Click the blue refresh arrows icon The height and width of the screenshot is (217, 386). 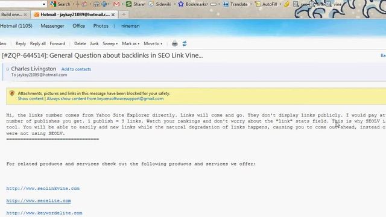click(x=185, y=43)
